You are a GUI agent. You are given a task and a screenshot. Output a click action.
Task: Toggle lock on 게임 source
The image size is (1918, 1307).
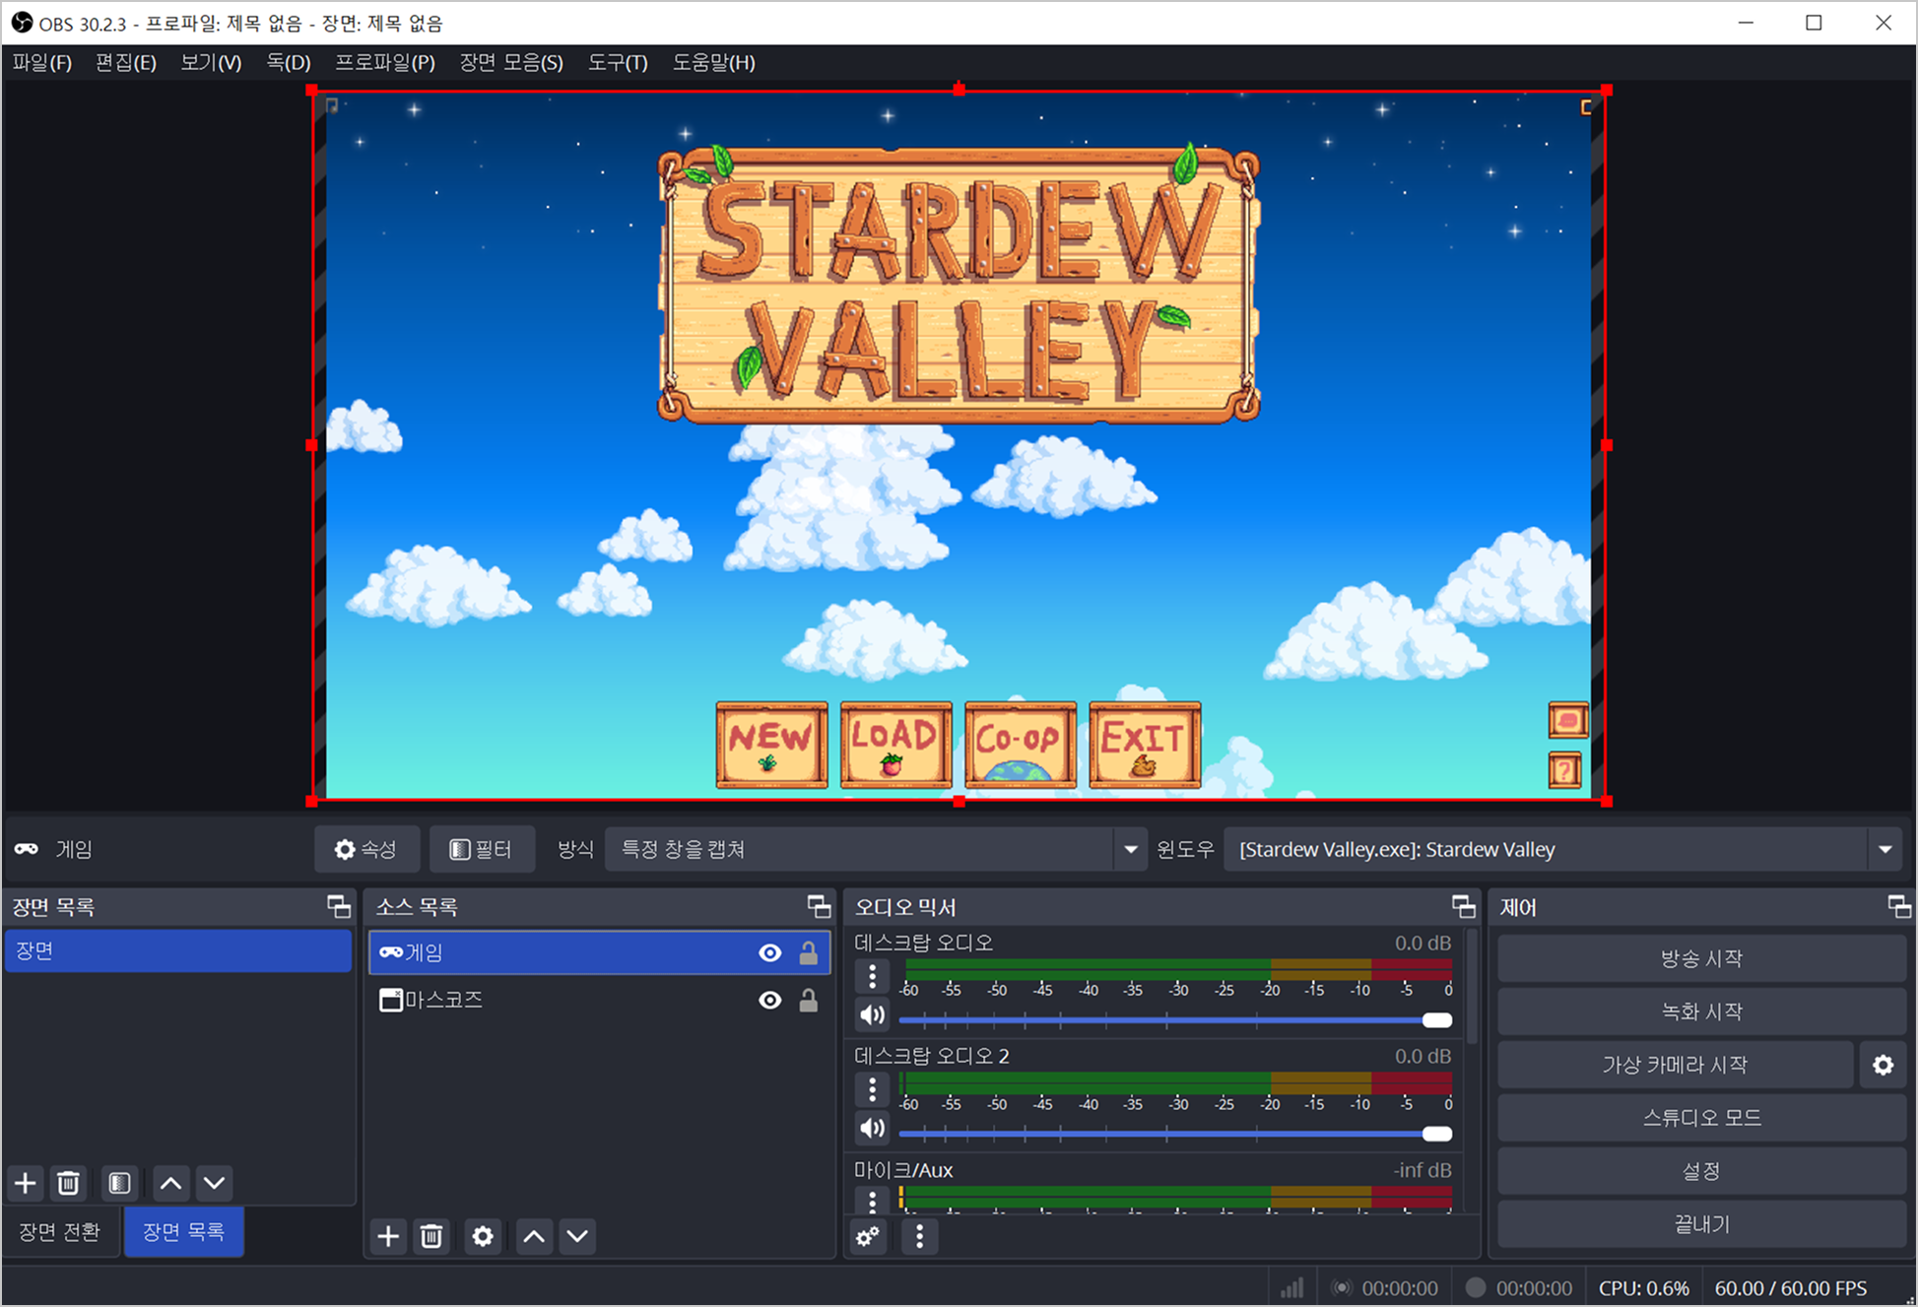pyautogui.click(x=808, y=952)
